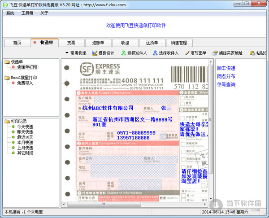The height and width of the screenshot is (218, 269).
Task: Click the note text 快递大哥辛苦
Action: click(194, 124)
